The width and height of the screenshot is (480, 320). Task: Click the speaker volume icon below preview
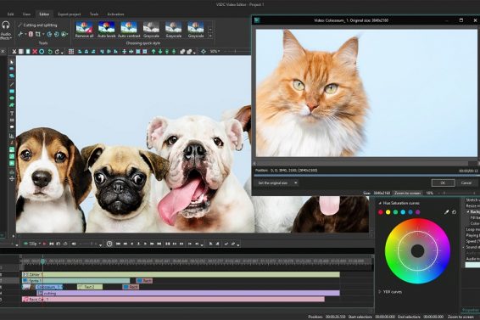click(74, 244)
